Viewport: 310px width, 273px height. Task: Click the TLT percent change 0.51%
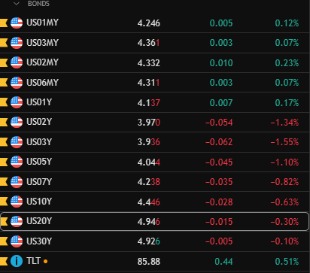pyautogui.click(x=287, y=262)
